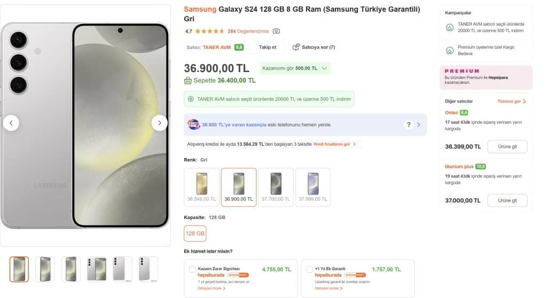Click the 284 Değerlendirme reviews link
The width and height of the screenshot is (547, 298).
pyautogui.click(x=248, y=32)
